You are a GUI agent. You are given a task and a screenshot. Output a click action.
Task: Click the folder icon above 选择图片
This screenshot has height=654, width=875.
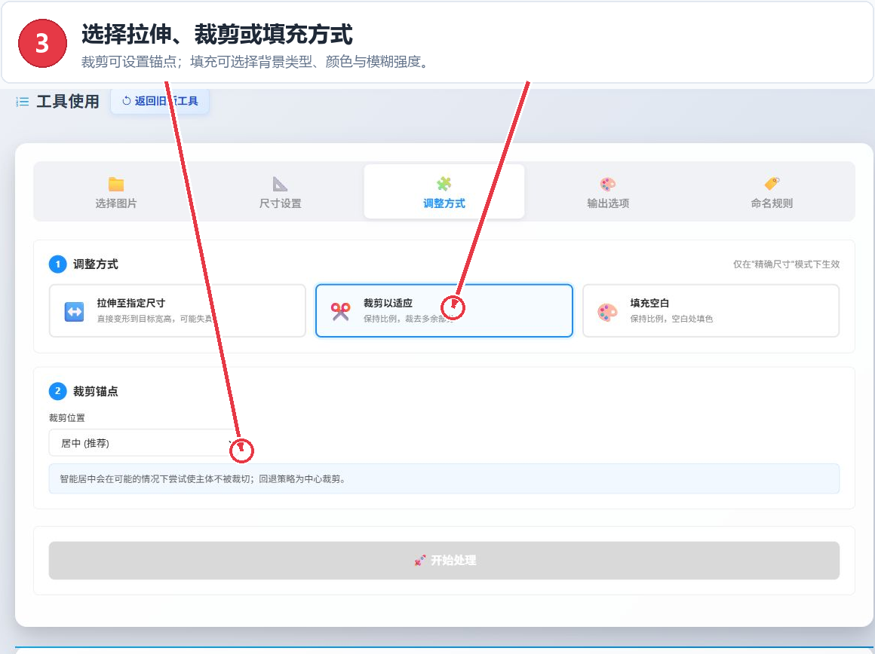click(116, 184)
